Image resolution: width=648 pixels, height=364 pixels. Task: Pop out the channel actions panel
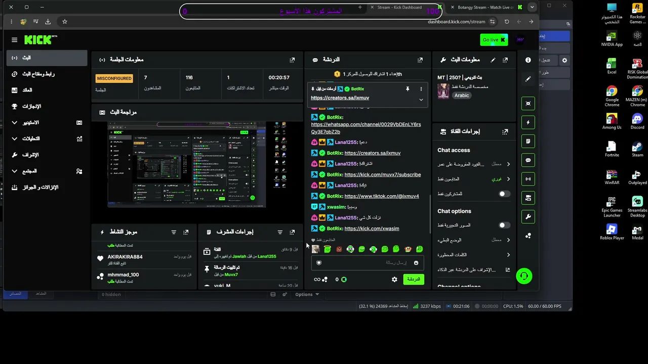pyautogui.click(x=505, y=131)
